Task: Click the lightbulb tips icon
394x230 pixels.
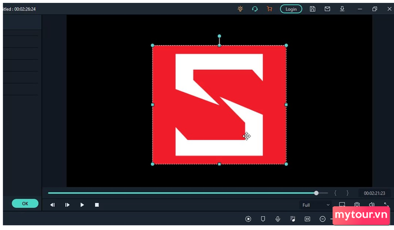Action: (x=240, y=9)
